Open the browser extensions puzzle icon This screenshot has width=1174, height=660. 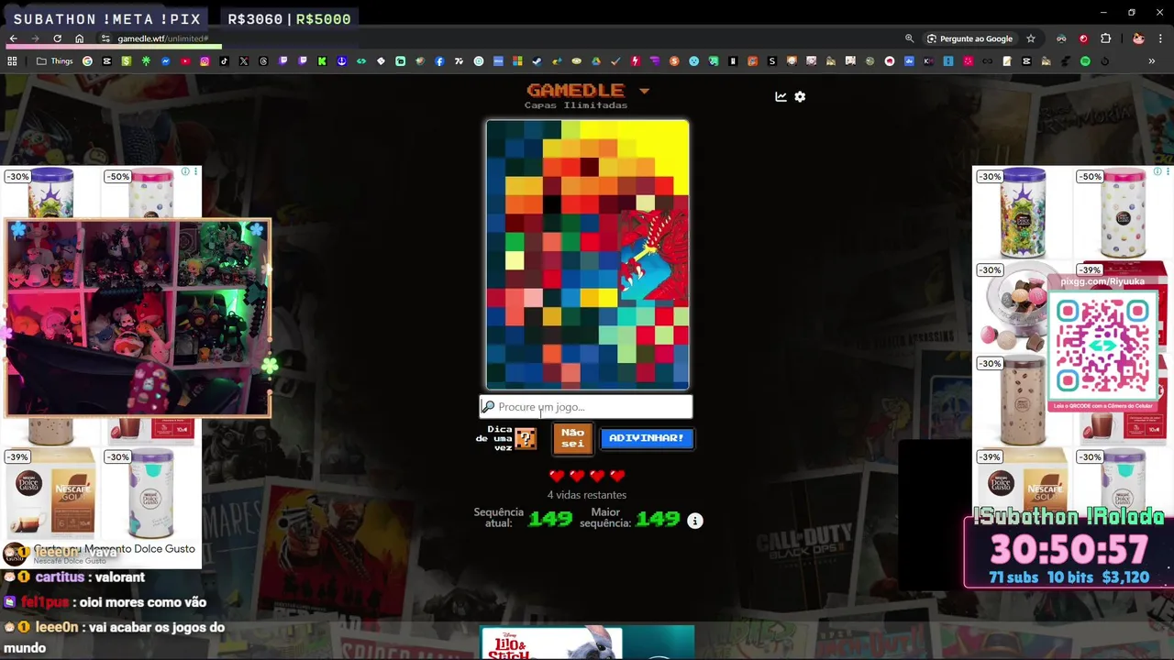(x=1105, y=38)
